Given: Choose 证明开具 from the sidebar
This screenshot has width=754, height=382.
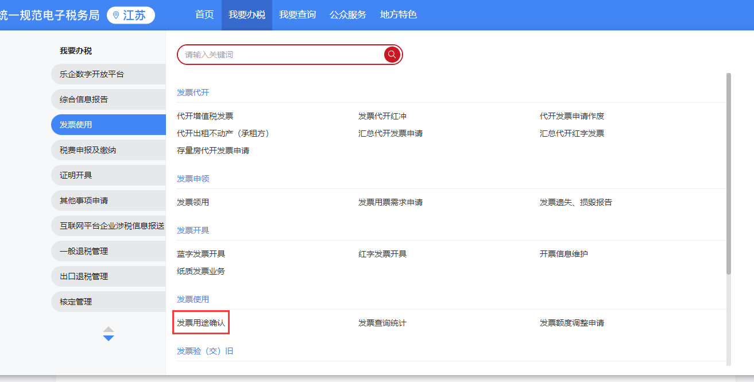Looking at the screenshot, I should click(76, 175).
